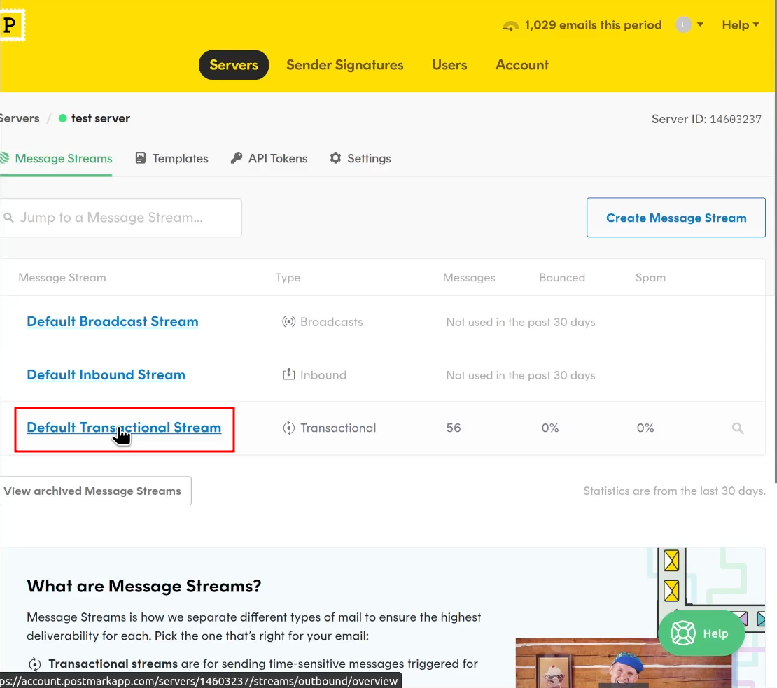
Task: Click the Servers breadcrumb link
Action: click(x=20, y=118)
